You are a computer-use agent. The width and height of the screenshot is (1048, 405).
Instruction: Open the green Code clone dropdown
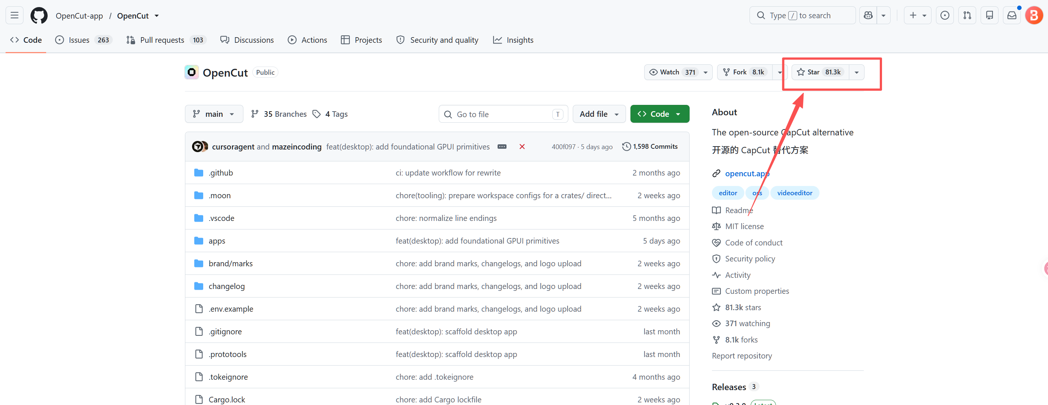click(x=659, y=114)
